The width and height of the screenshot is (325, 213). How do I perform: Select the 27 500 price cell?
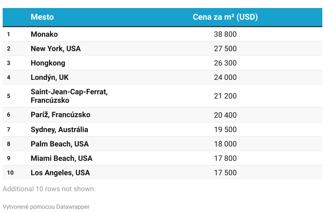pos(225,49)
